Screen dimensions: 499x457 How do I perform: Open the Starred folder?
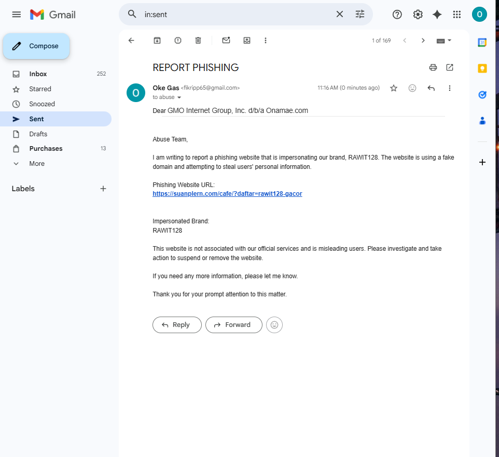56,89
